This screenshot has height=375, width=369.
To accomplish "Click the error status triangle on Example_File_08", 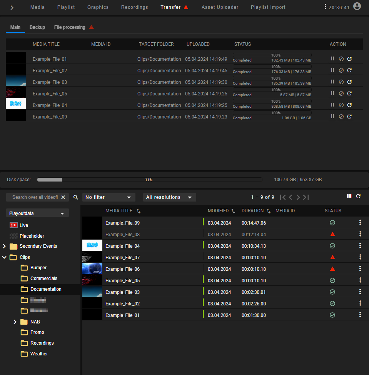I will pos(332,234).
